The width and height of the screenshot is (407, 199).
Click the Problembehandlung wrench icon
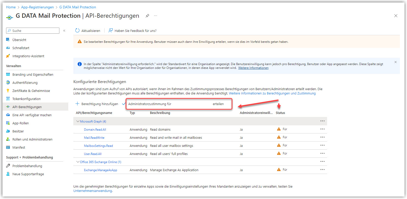[x=8, y=166]
